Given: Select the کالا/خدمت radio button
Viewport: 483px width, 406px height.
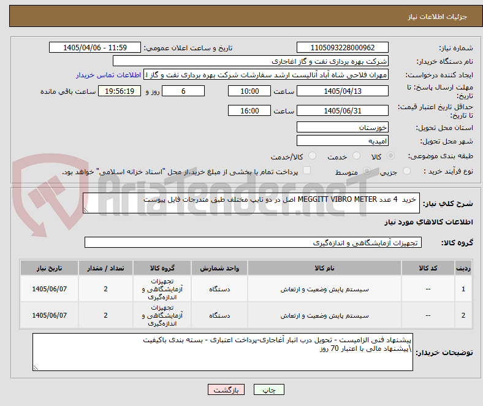Looking at the screenshot, I should click(x=313, y=156).
